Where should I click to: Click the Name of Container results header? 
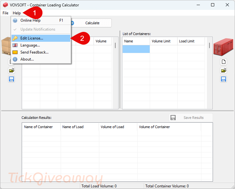(41, 127)
